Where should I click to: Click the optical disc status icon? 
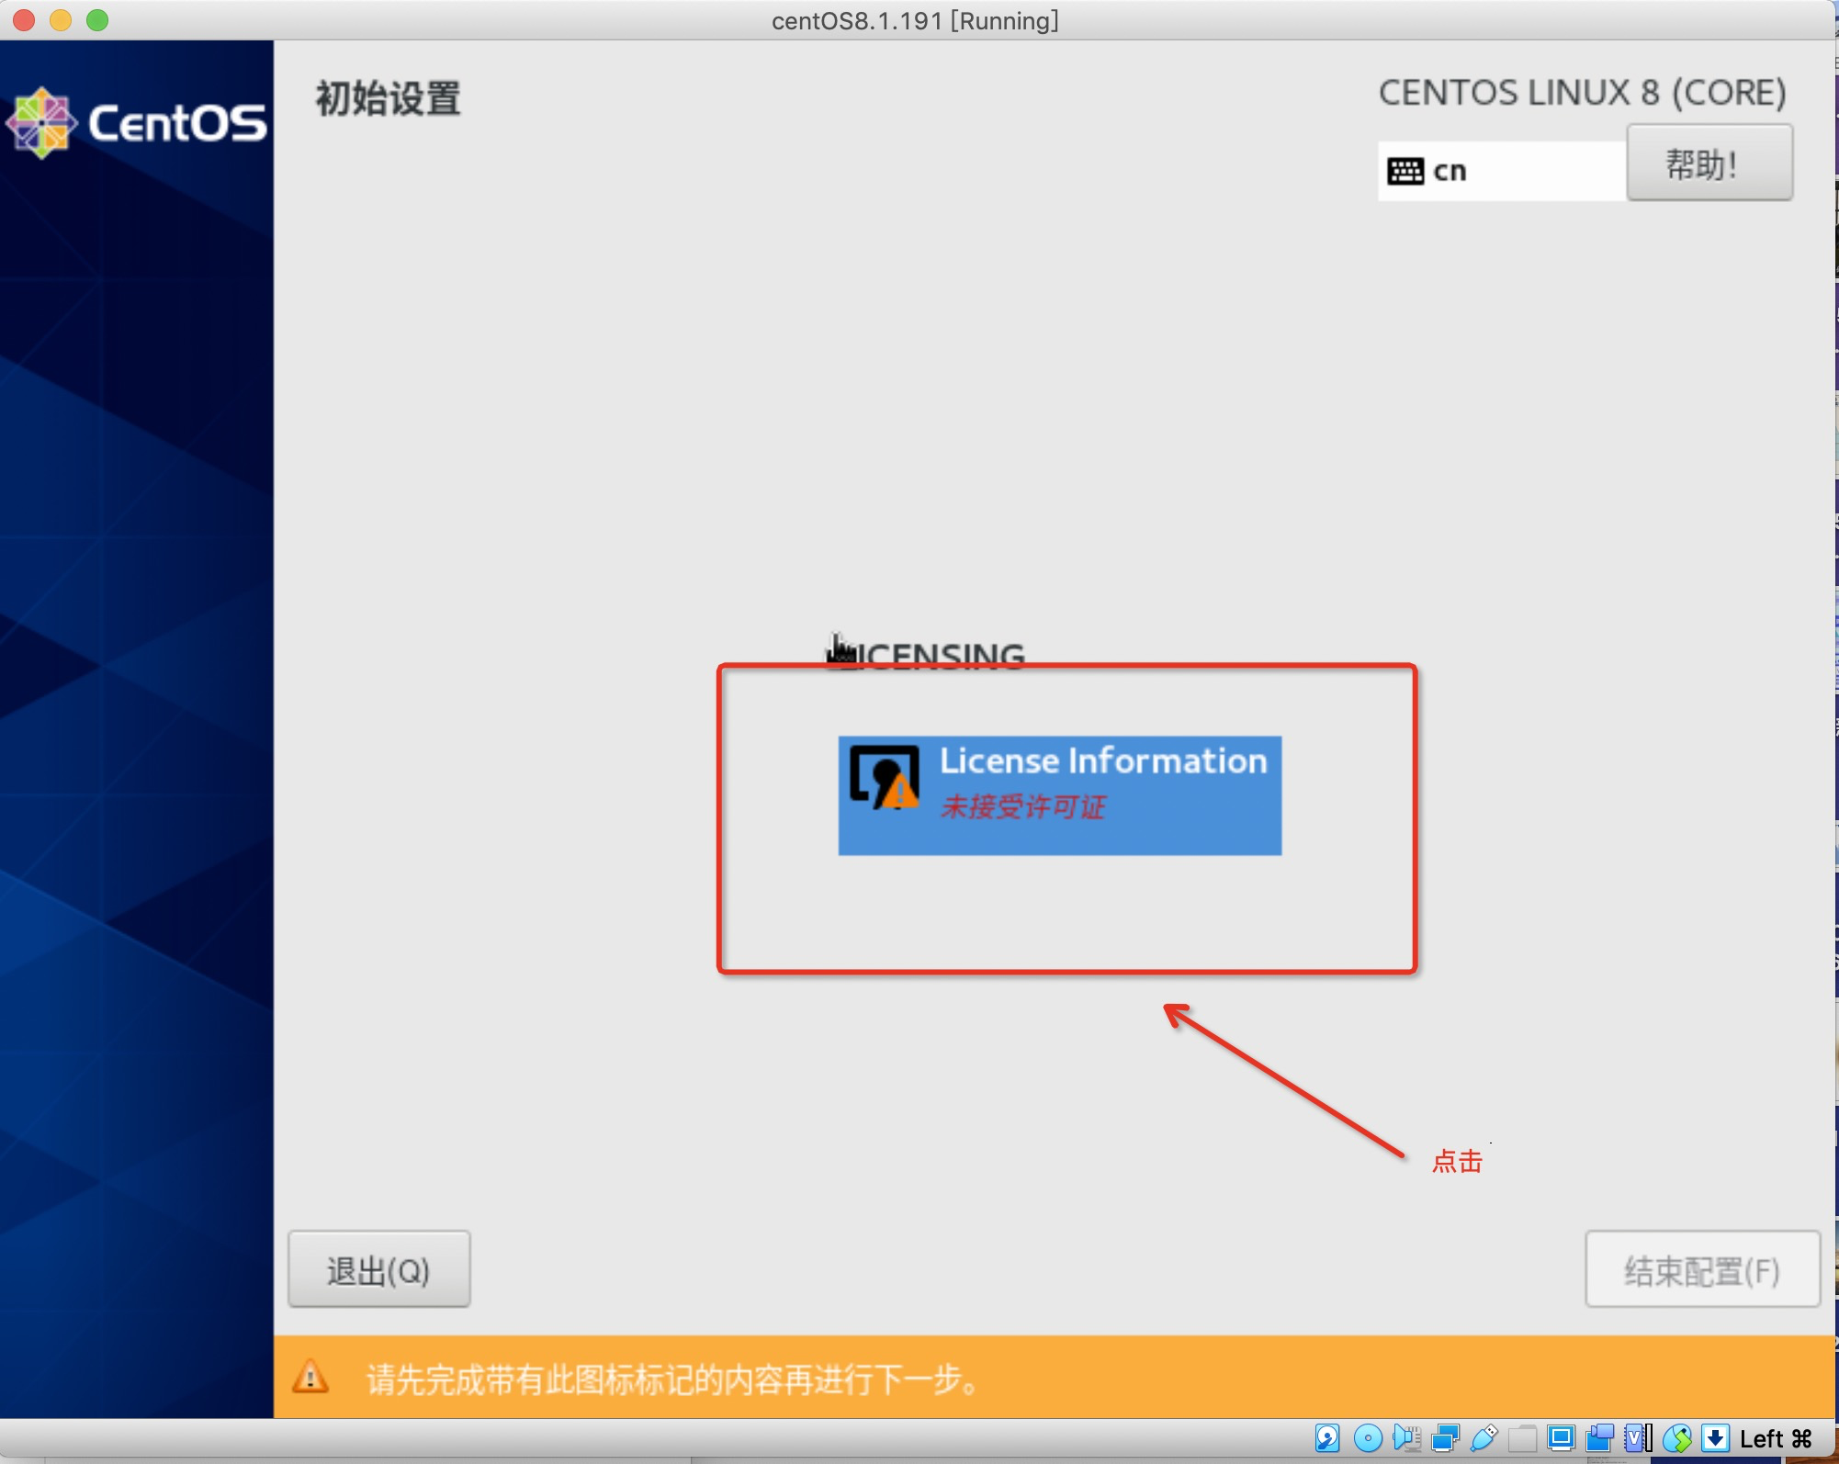1368,1437
